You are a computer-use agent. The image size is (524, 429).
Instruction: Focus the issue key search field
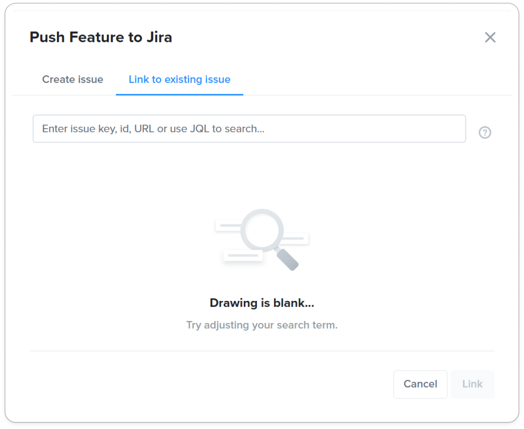(249, 129)
